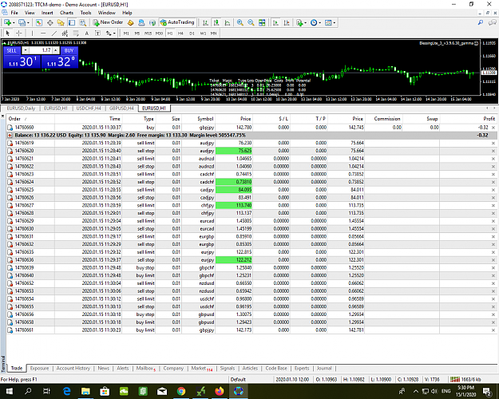
Task: Select the vertical line drawing tool
Action: pyautogui.click(x=32, y=33)
